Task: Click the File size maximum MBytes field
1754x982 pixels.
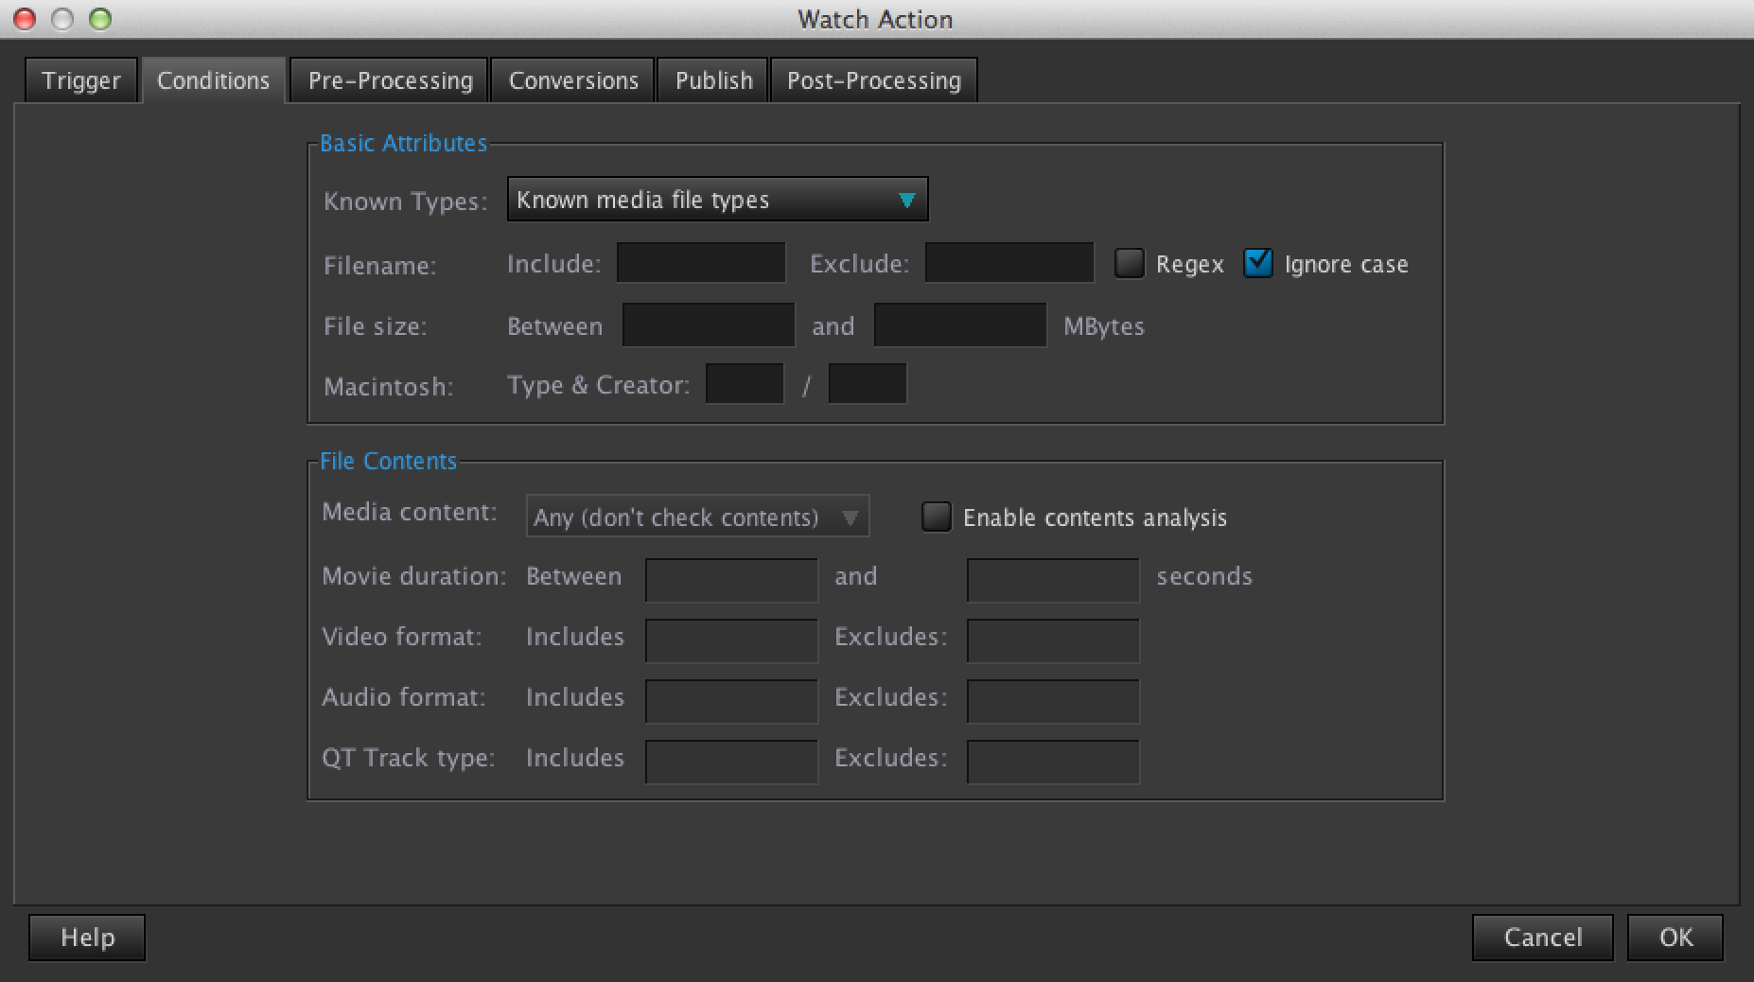Action: [960, 325]
